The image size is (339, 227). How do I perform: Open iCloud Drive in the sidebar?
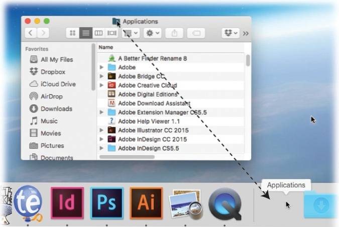pyautogui.click(x=58, y=84)
